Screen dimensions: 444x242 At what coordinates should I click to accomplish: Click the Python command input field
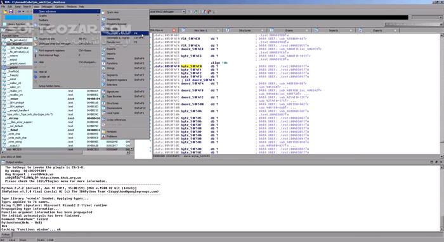tap(226, 234)
